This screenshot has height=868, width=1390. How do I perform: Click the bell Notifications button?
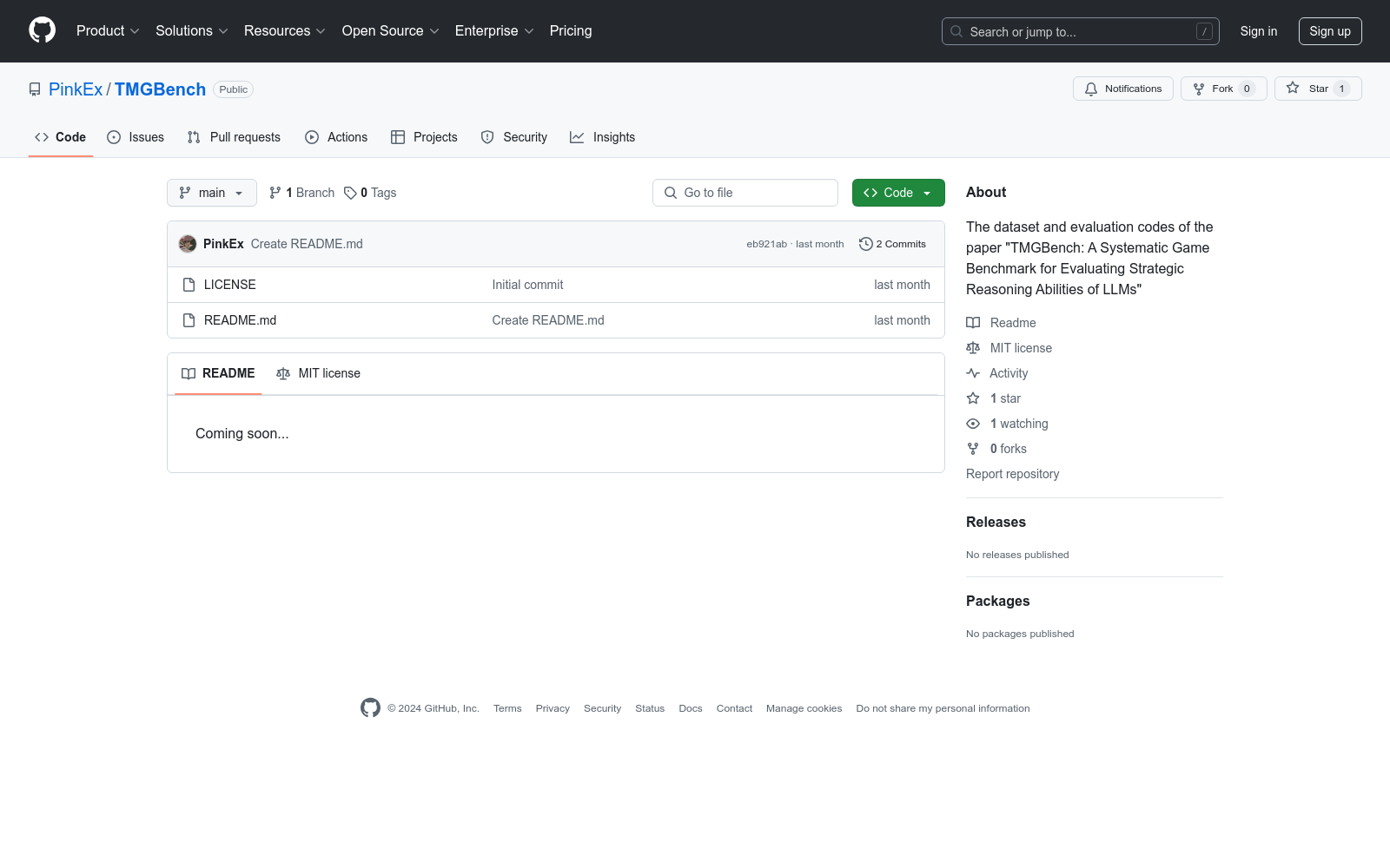[1123, 89]
